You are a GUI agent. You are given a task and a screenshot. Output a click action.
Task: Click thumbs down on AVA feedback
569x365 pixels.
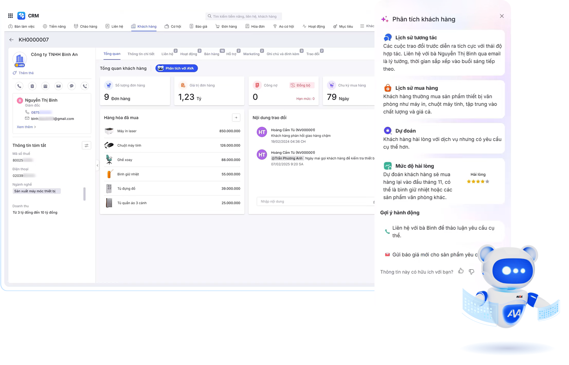(x=471, y=272)
